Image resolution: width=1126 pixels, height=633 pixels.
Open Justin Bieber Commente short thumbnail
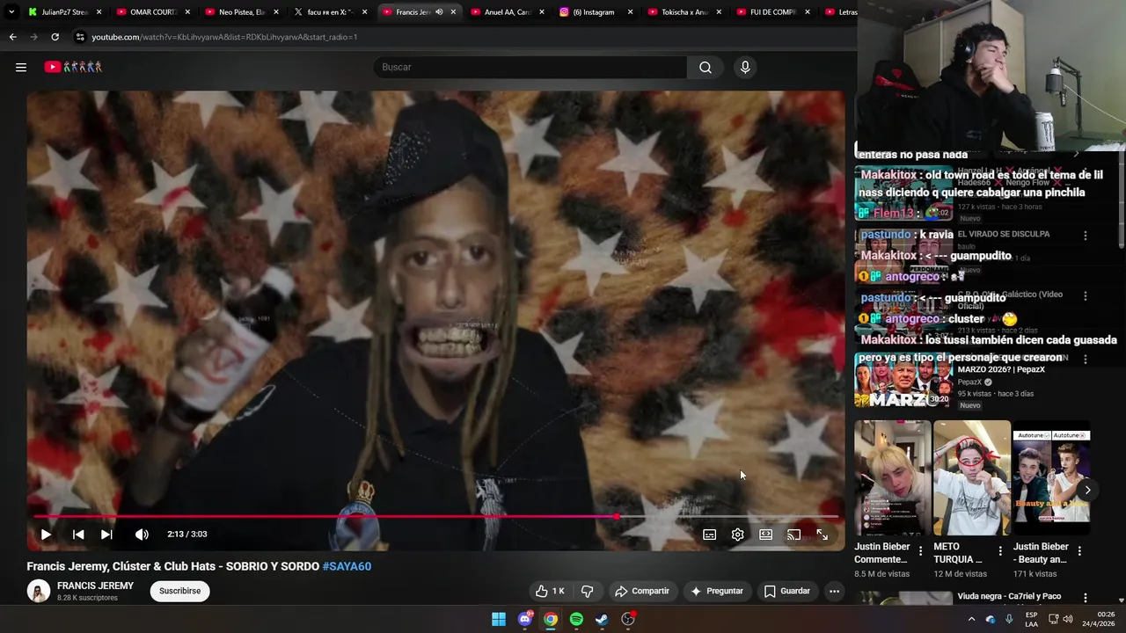892,477
